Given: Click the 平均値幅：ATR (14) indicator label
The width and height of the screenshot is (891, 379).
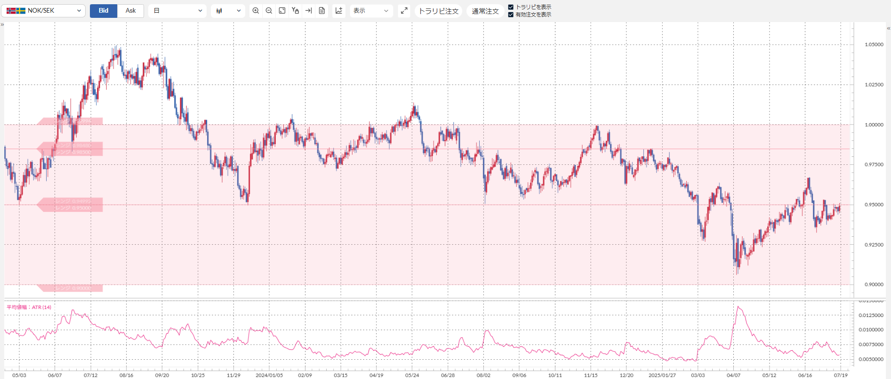Looking at the screenshot, I should 29,307.
